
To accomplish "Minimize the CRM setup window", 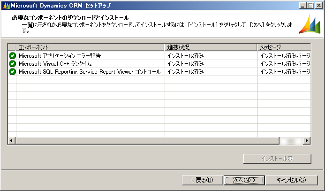I will tap(303, 6).
